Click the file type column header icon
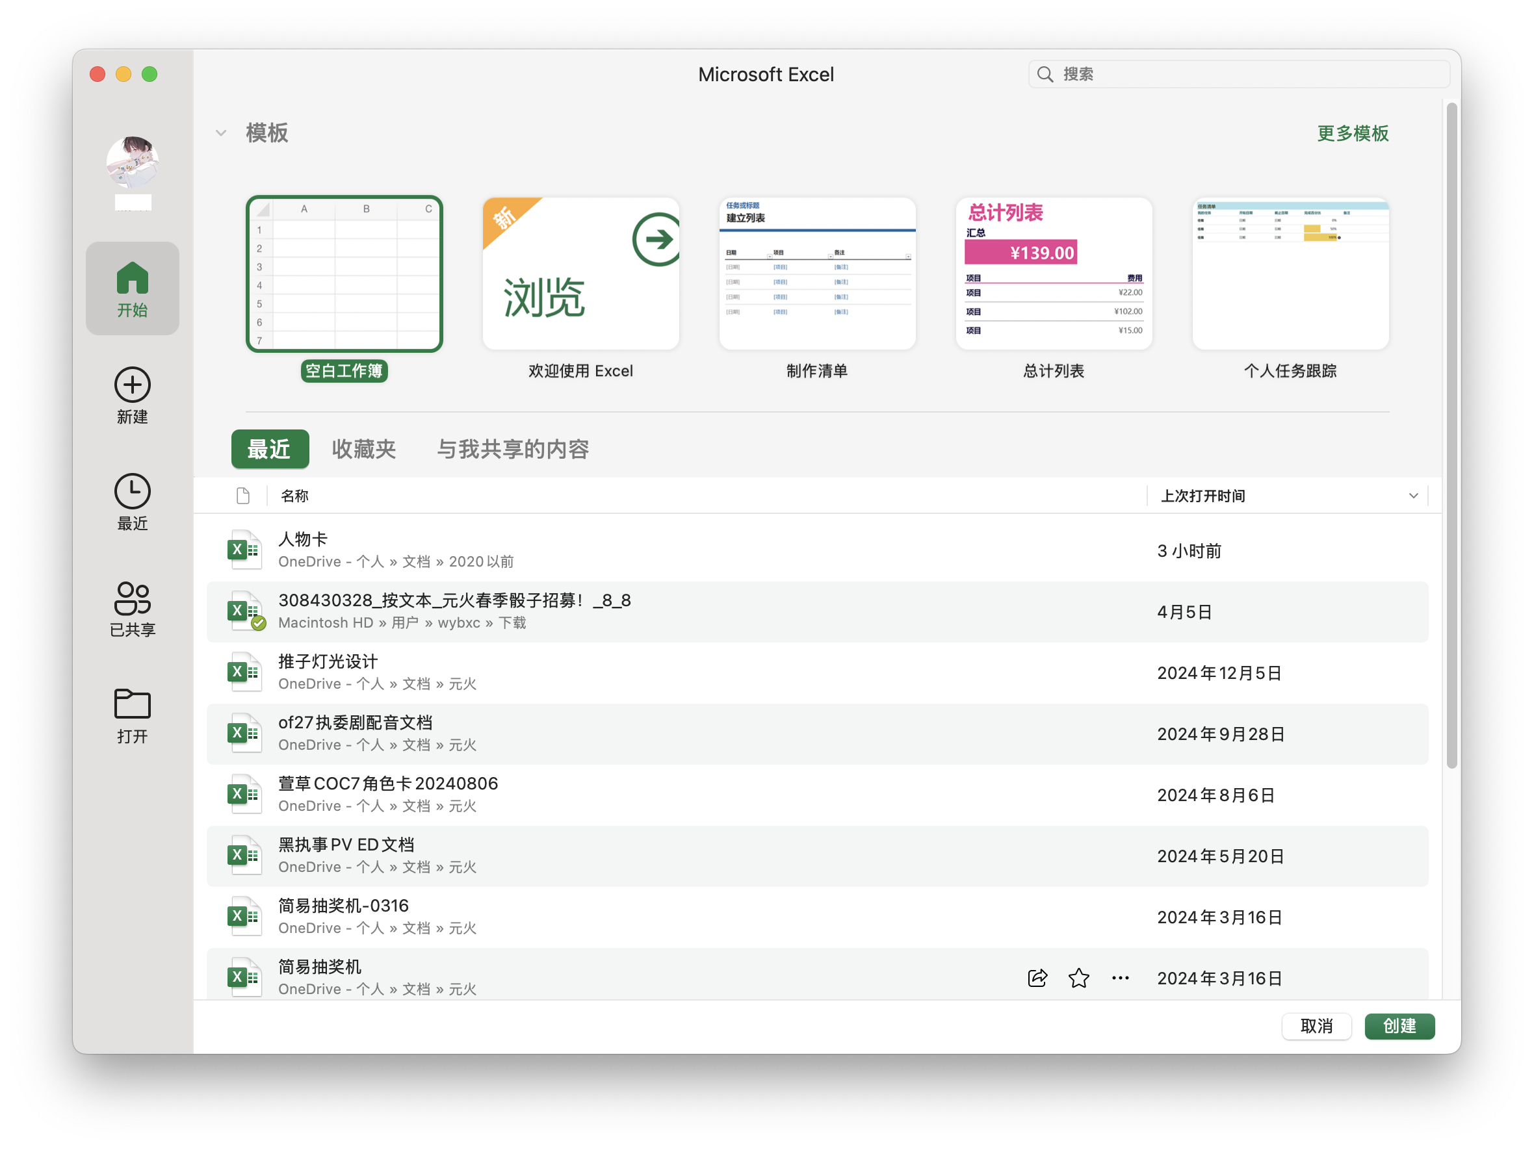Screen dimensions: 1534x1150 (x=242, y=496)
